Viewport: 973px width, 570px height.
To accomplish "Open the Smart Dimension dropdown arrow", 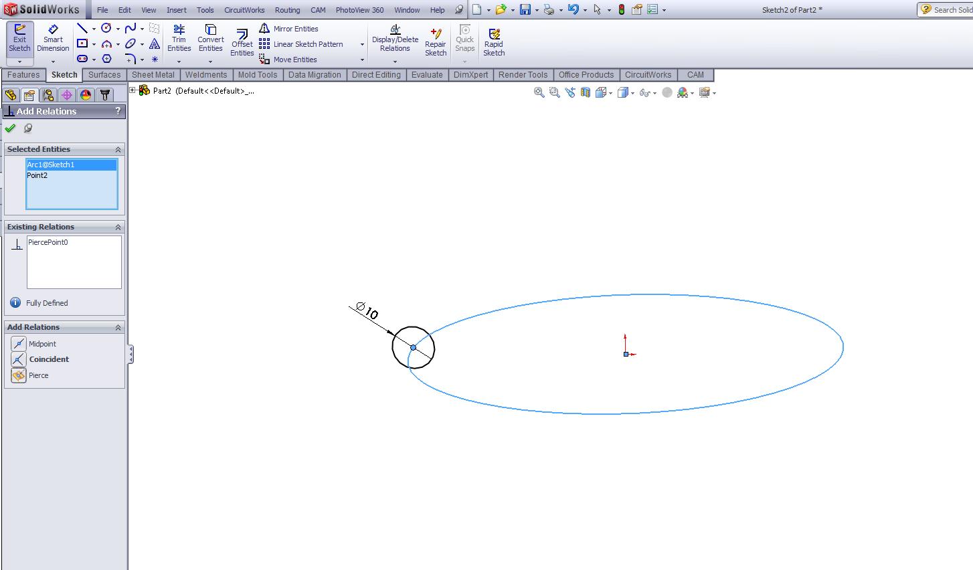I will coord(53,62).
